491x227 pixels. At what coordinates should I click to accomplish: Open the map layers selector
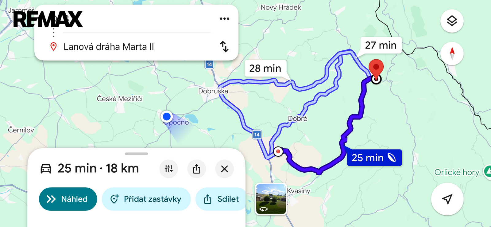(452, 21)
